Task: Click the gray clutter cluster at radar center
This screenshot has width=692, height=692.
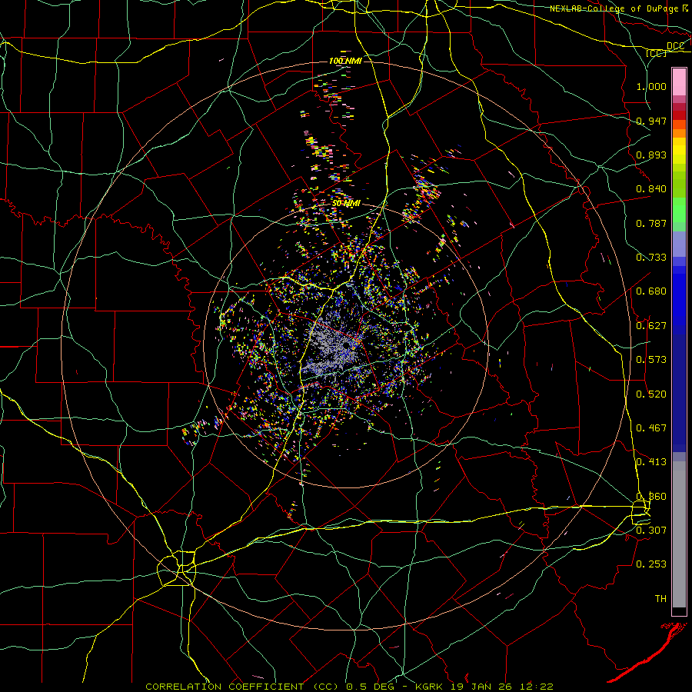Action: (333, 347)
